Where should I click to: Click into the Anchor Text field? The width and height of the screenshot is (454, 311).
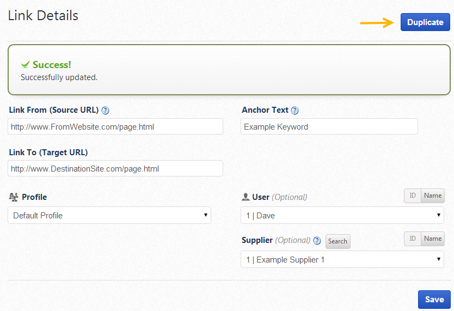point(329,126)
